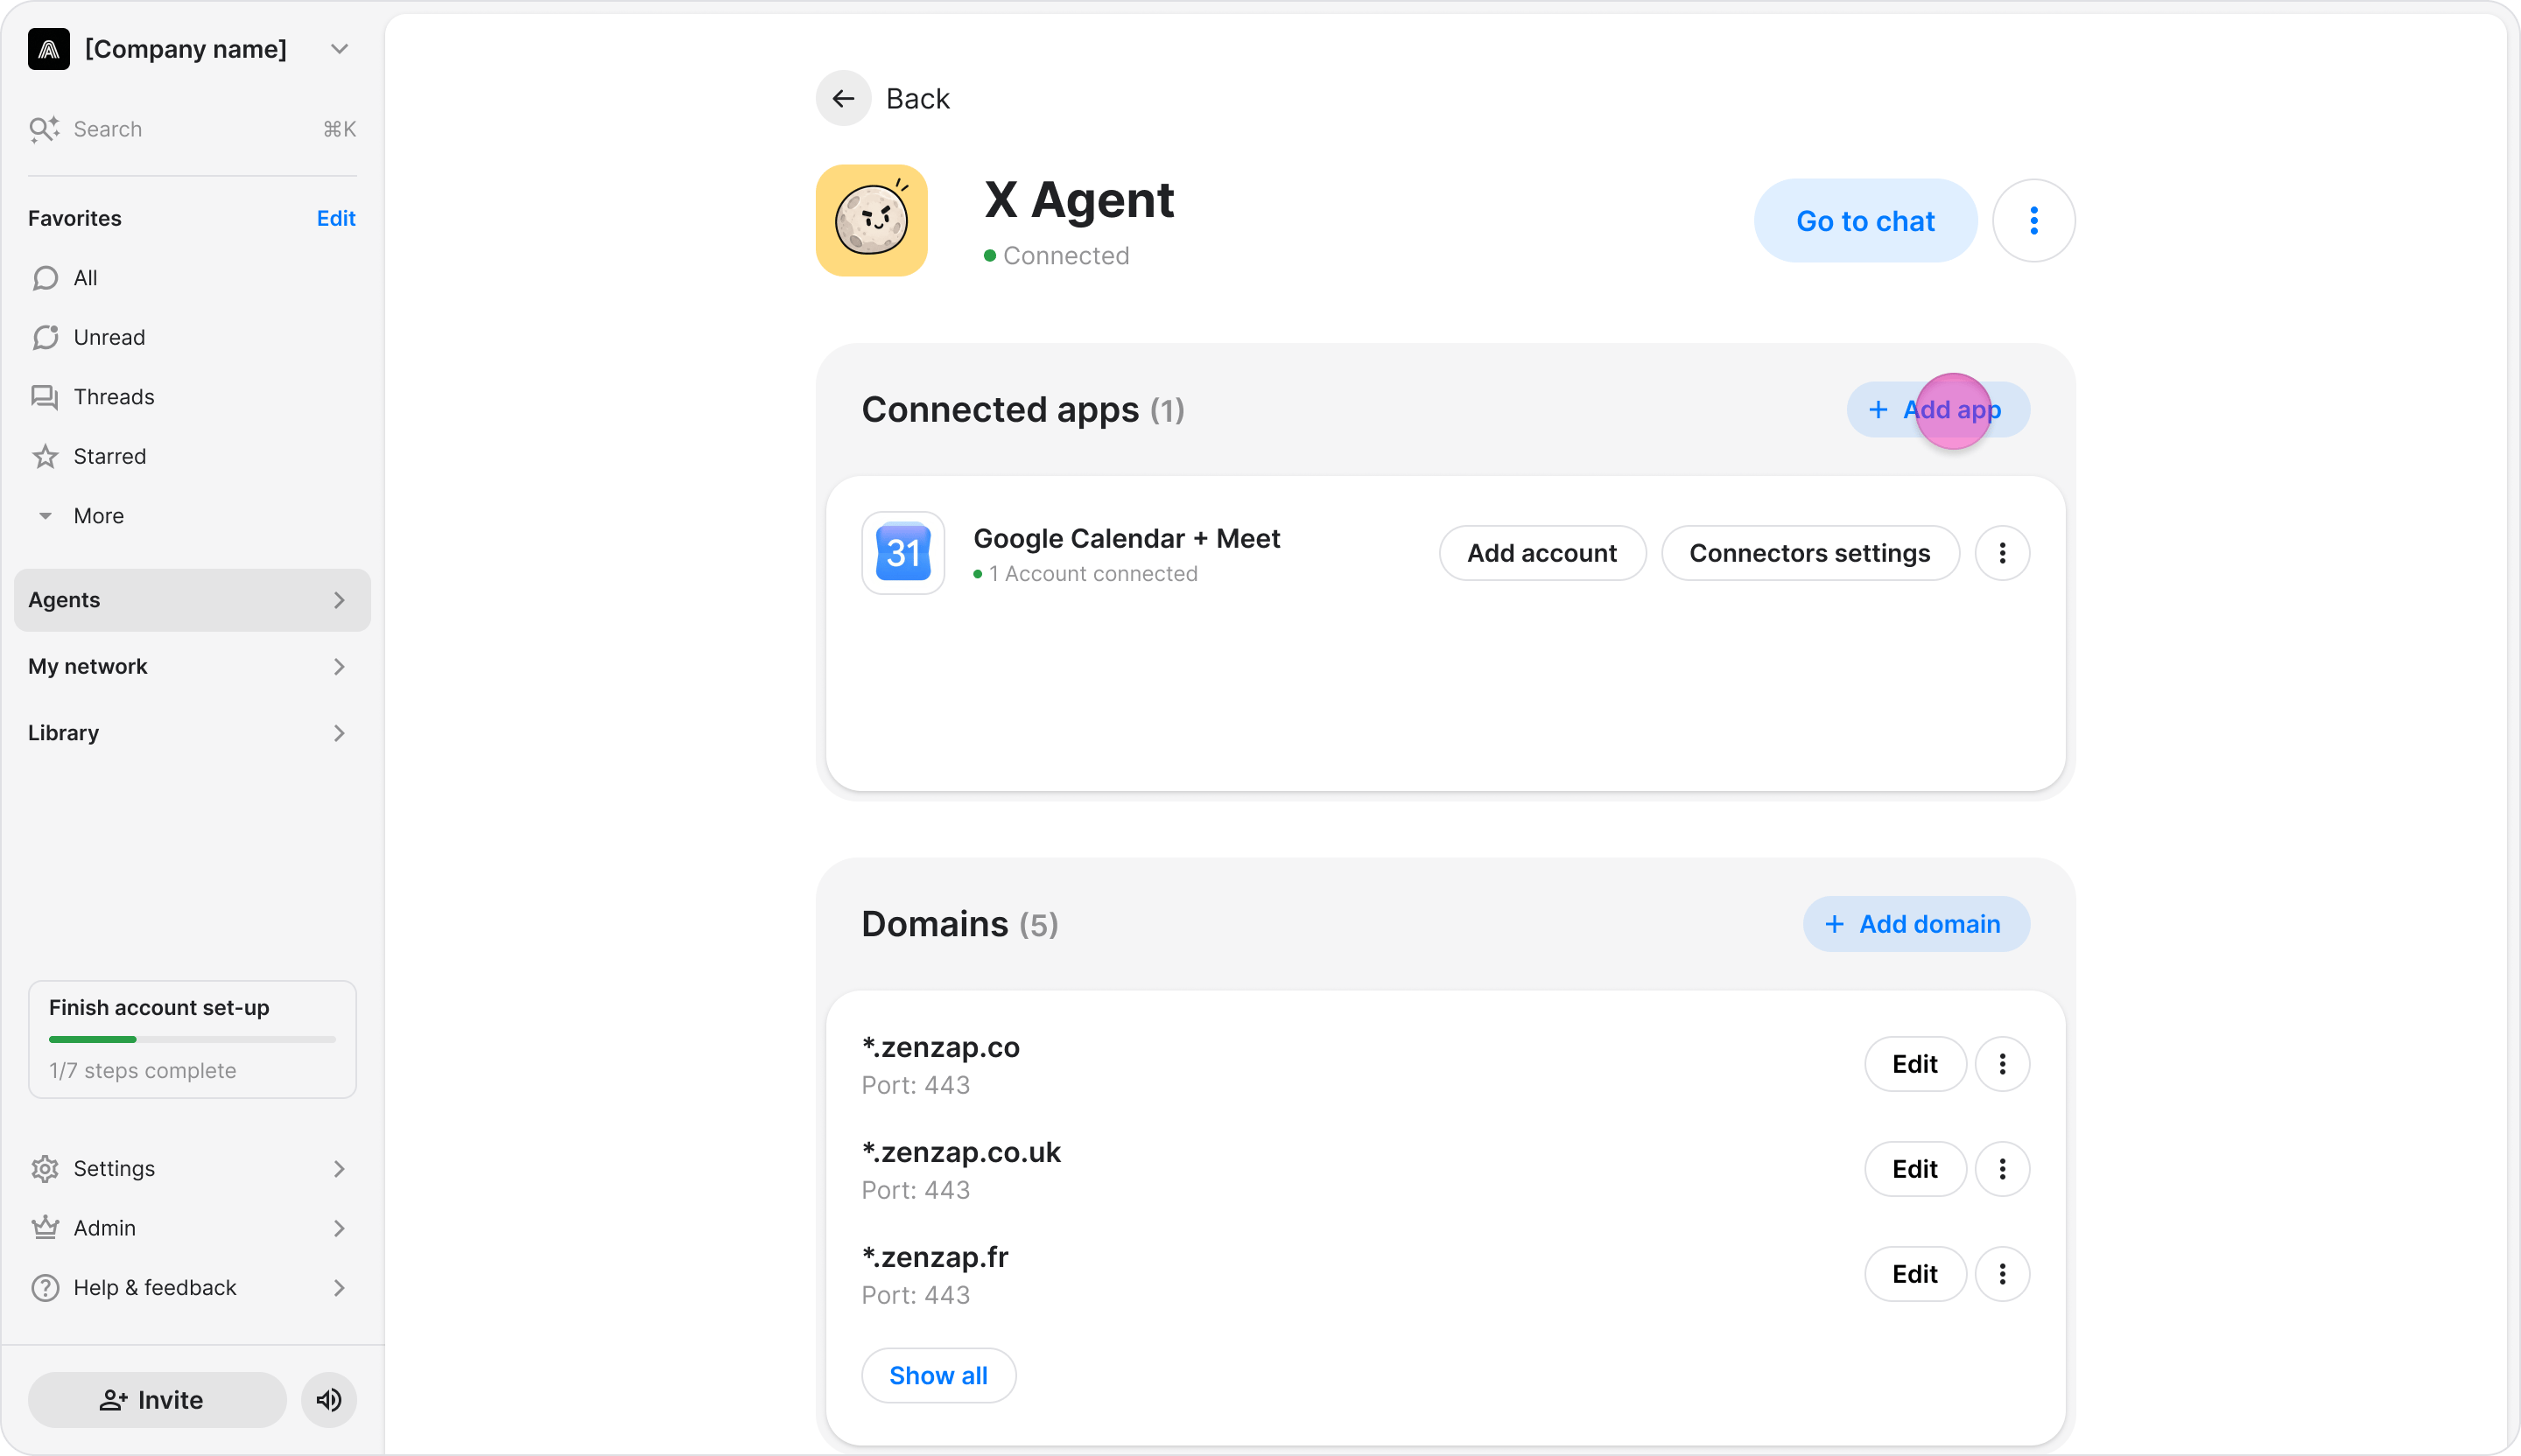Open the Unread chats item
The image size is (2521, 1456).
[x=192, y=337]
